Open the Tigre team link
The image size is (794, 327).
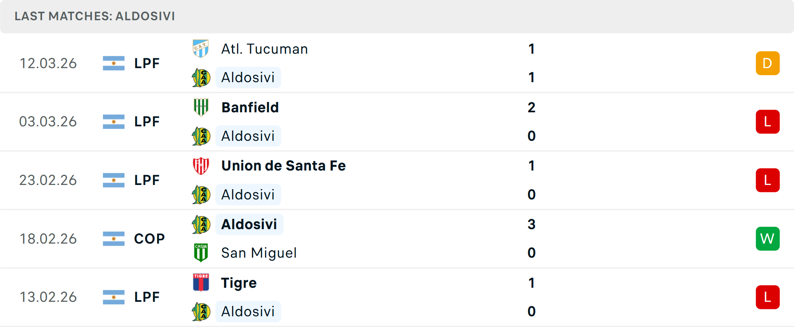pyautogui.click(x=239, y=283)
